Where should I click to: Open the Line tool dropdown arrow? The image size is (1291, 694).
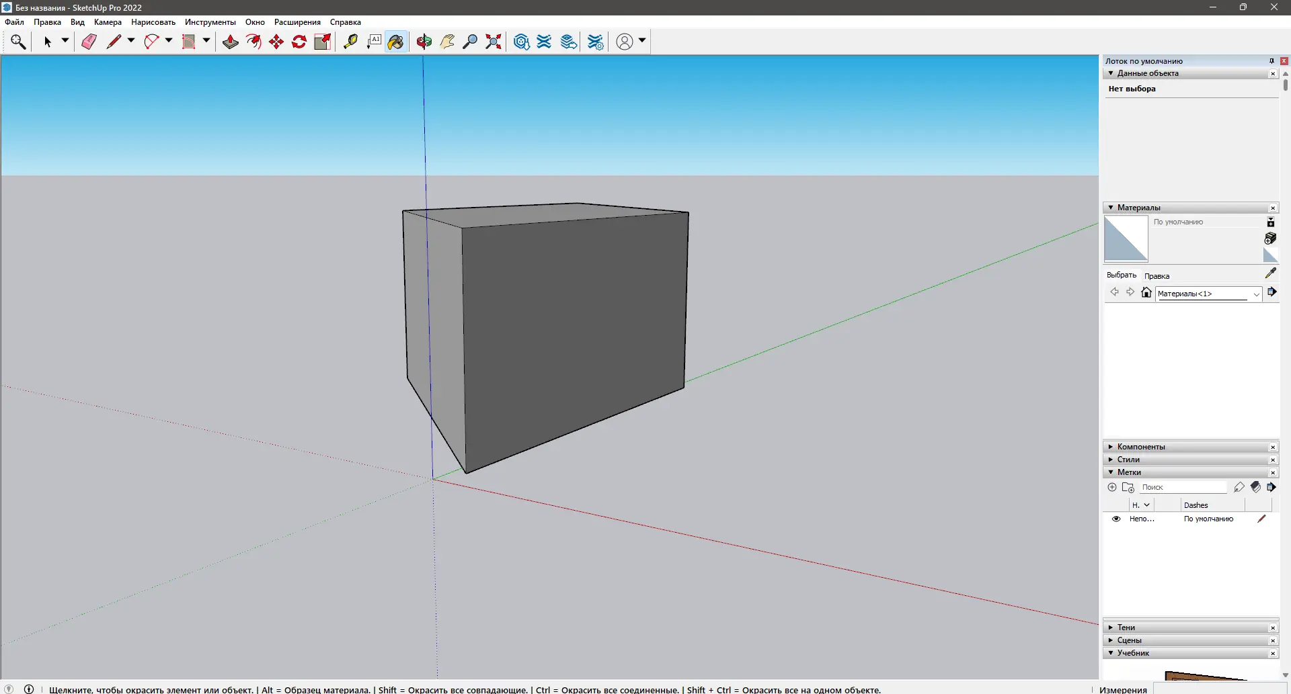point(131,41)
